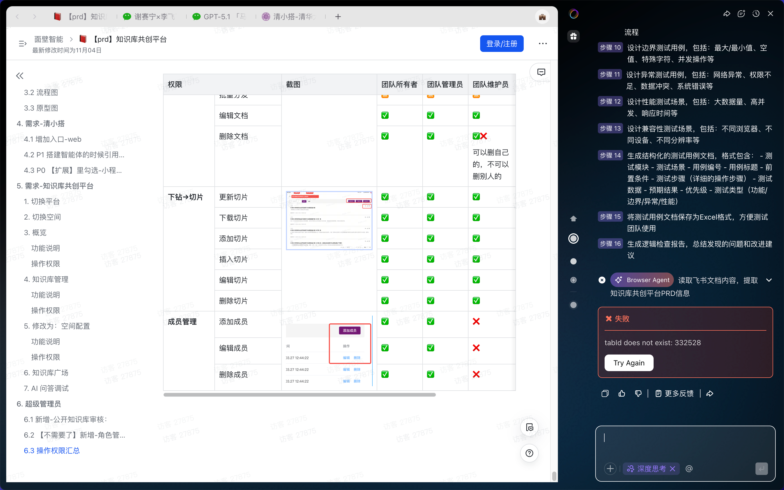Click the thumbs down feedback icon
The height and width of the screenshot is (490, 784).
638,393
